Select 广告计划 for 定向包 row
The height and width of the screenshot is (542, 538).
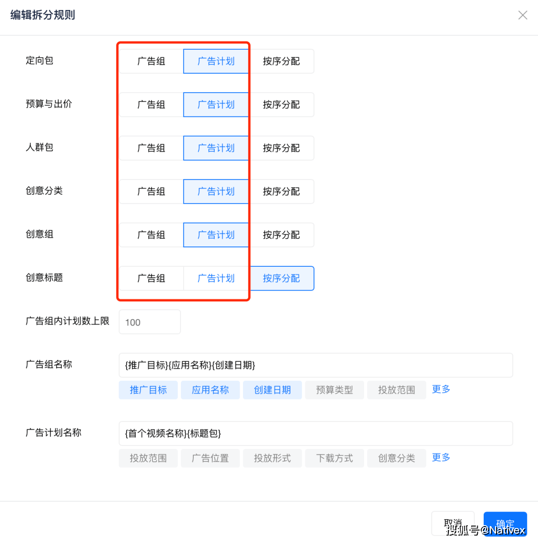coord(216,61)
